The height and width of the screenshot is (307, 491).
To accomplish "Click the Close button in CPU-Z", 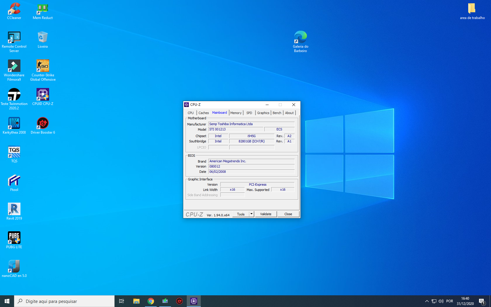I will coord(288,214).
